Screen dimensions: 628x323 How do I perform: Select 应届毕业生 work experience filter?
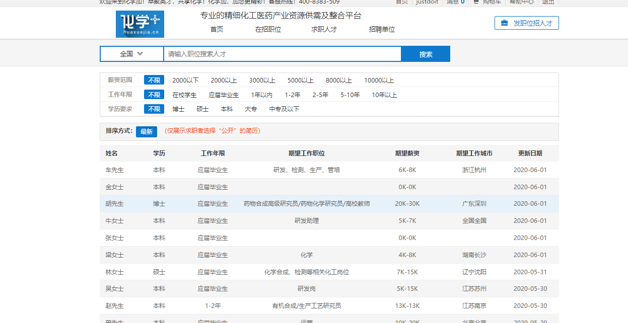(x=224, y=95)
